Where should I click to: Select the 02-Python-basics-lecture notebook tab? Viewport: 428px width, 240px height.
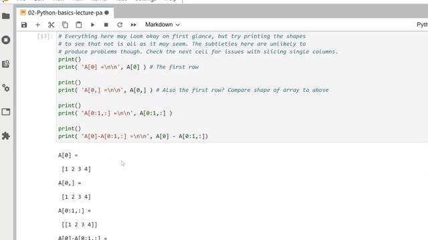tap(65, 13)
